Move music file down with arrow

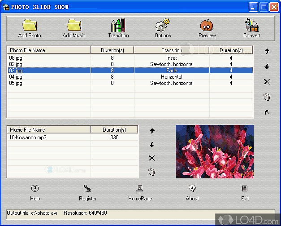(152, 145)
